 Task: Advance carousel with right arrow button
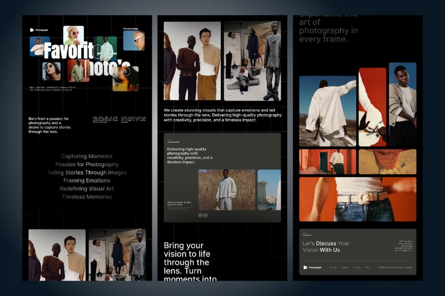(205, 215)
